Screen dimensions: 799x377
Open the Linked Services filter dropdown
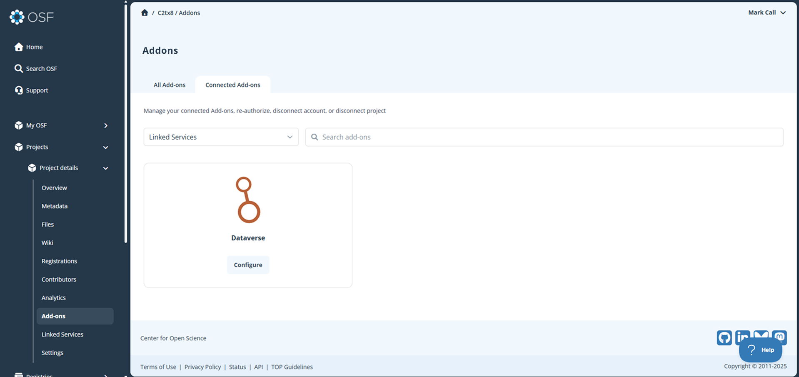(x=221, y=137)
